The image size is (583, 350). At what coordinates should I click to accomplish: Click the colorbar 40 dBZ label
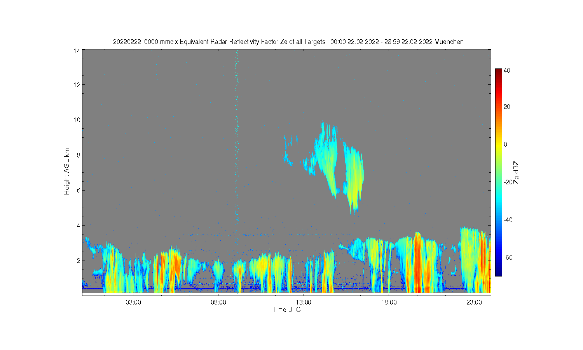click(x=507, y=71)
